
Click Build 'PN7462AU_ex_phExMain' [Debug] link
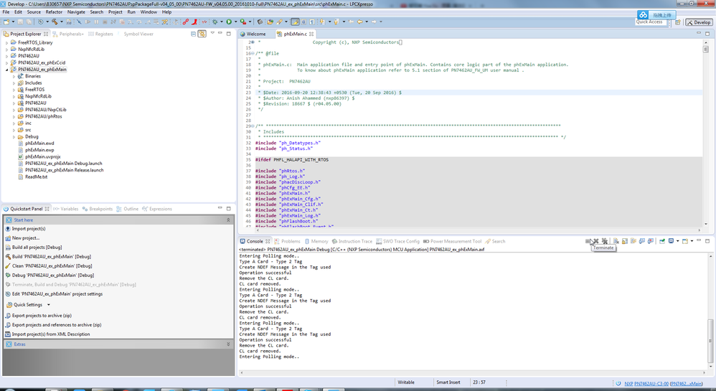pos(51,257)
